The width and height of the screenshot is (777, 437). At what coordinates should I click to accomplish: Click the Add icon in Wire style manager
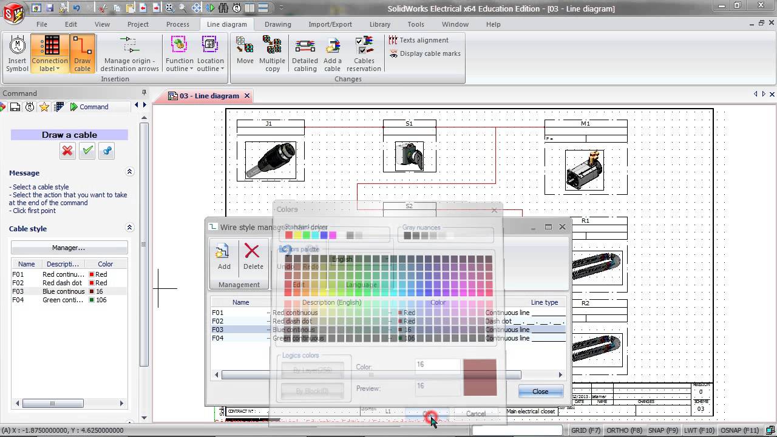click(x=223, y=257)
